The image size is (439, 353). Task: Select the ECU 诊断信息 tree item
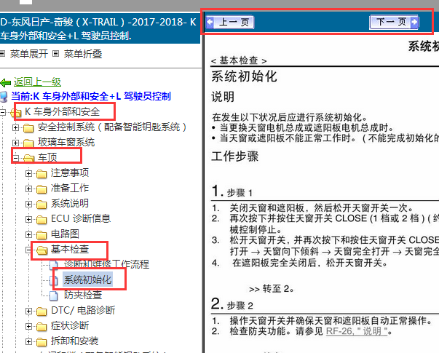81,218
